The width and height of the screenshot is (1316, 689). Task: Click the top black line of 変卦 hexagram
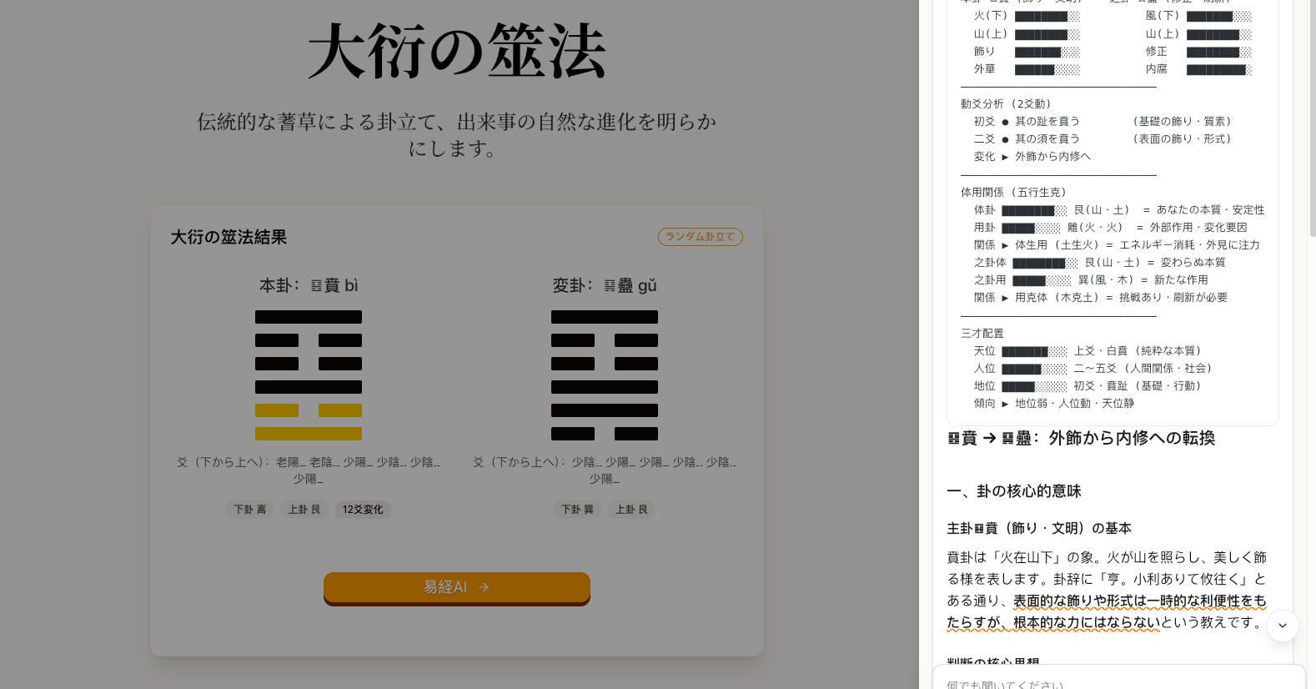[605, 317]
